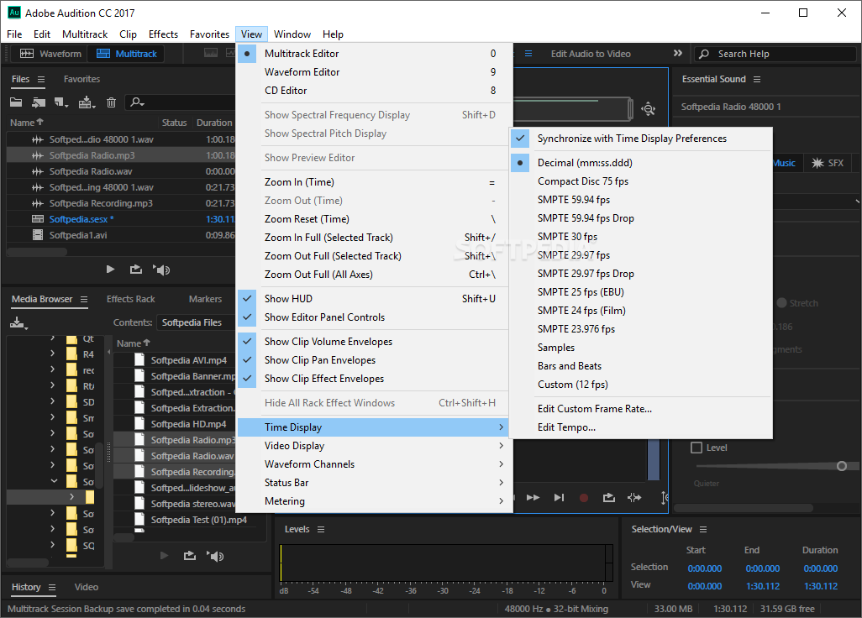Open the Files panel menu icon
The height and width of the screenshot is (618, 862).
tap(41, 80)
